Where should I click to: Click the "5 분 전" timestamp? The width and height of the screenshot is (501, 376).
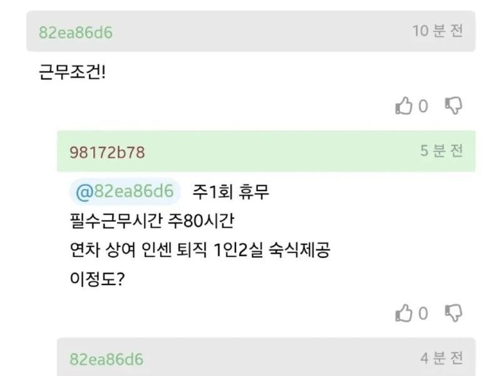pyautogui.click(x=442, y=151)
